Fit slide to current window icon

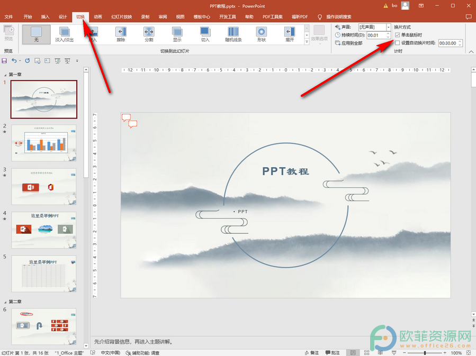coord(469,353)
